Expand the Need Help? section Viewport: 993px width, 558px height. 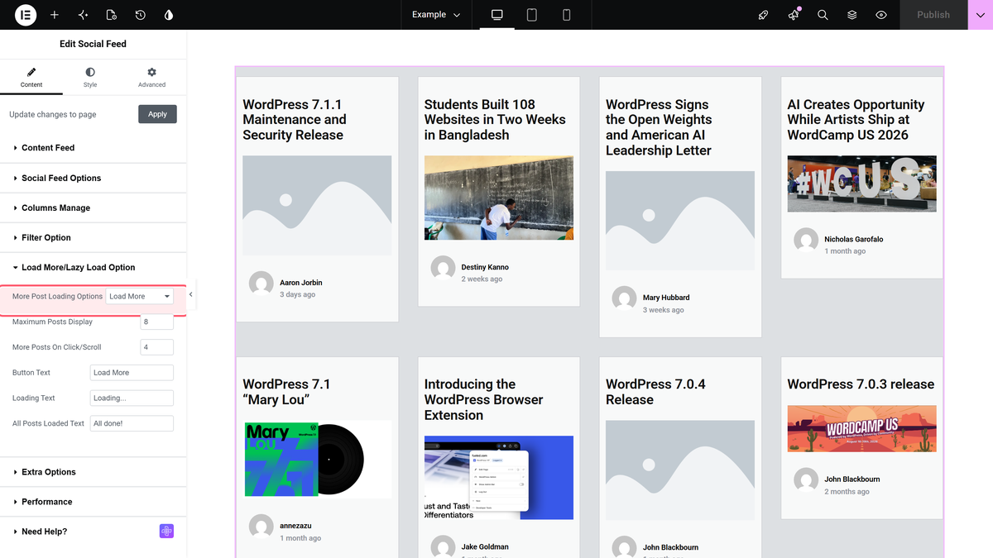click(94, 532)
